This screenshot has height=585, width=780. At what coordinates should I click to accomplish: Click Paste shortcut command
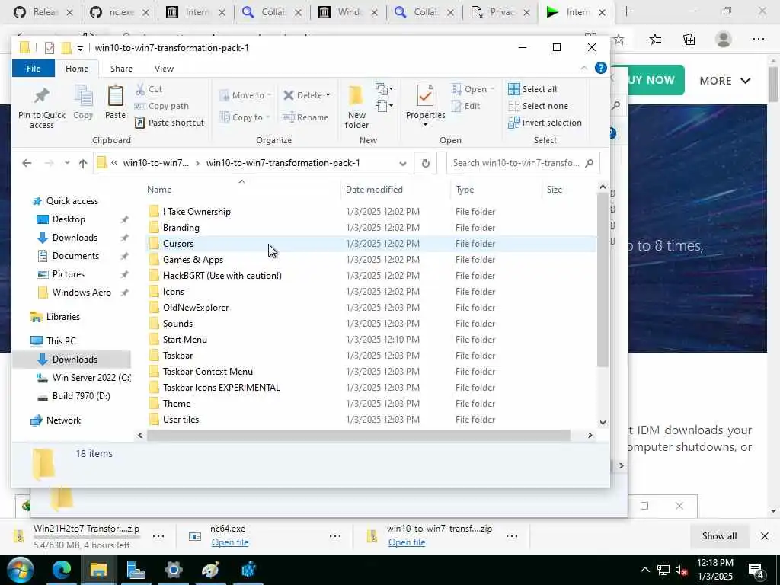click(170, 123)
